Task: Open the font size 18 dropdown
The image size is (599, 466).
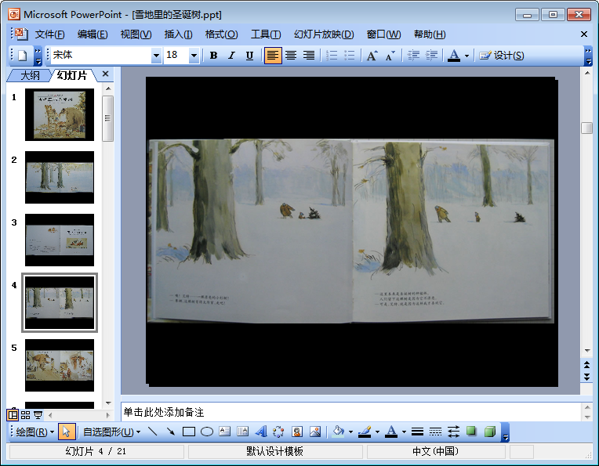Action: coord(194,56)
